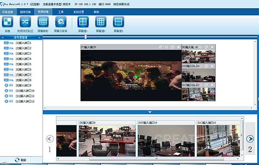Collapse preview strip with down chevron
259x165 pixels.
coord(150,112)
